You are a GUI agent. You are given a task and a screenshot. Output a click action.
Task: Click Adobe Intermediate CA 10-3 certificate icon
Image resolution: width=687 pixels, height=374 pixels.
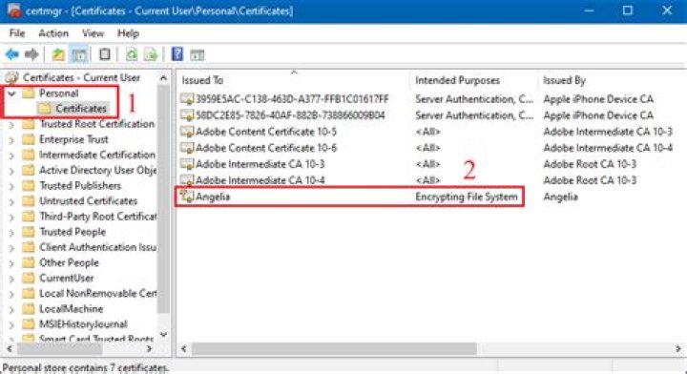[187, 164]
